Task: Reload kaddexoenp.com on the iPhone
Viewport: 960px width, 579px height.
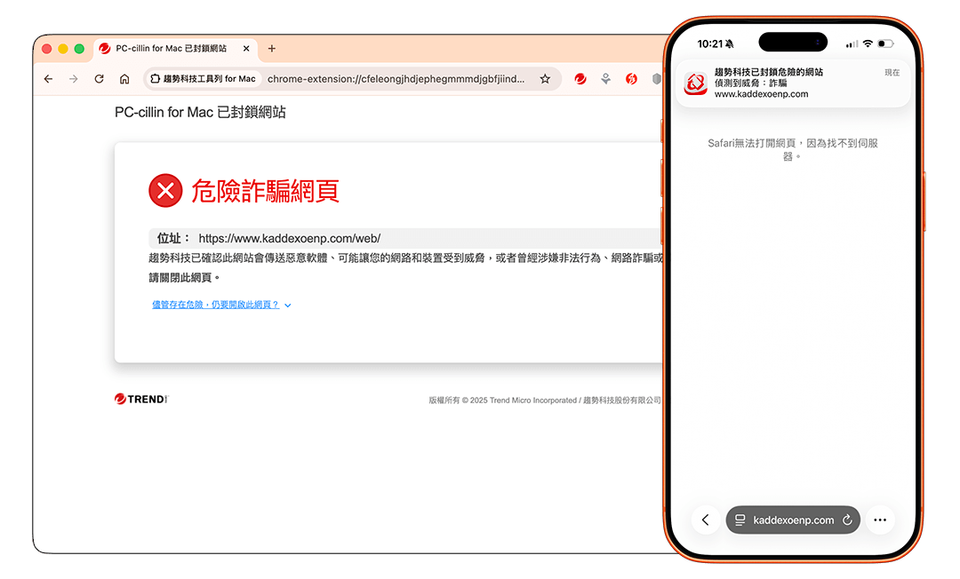Action: pyautogui.click(x=846, y=520)
